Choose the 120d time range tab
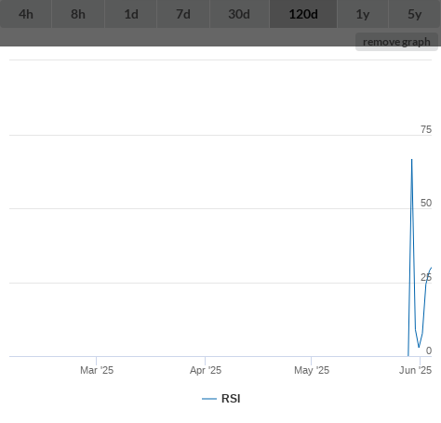This screenshot has height=423, width=441. 303,14
